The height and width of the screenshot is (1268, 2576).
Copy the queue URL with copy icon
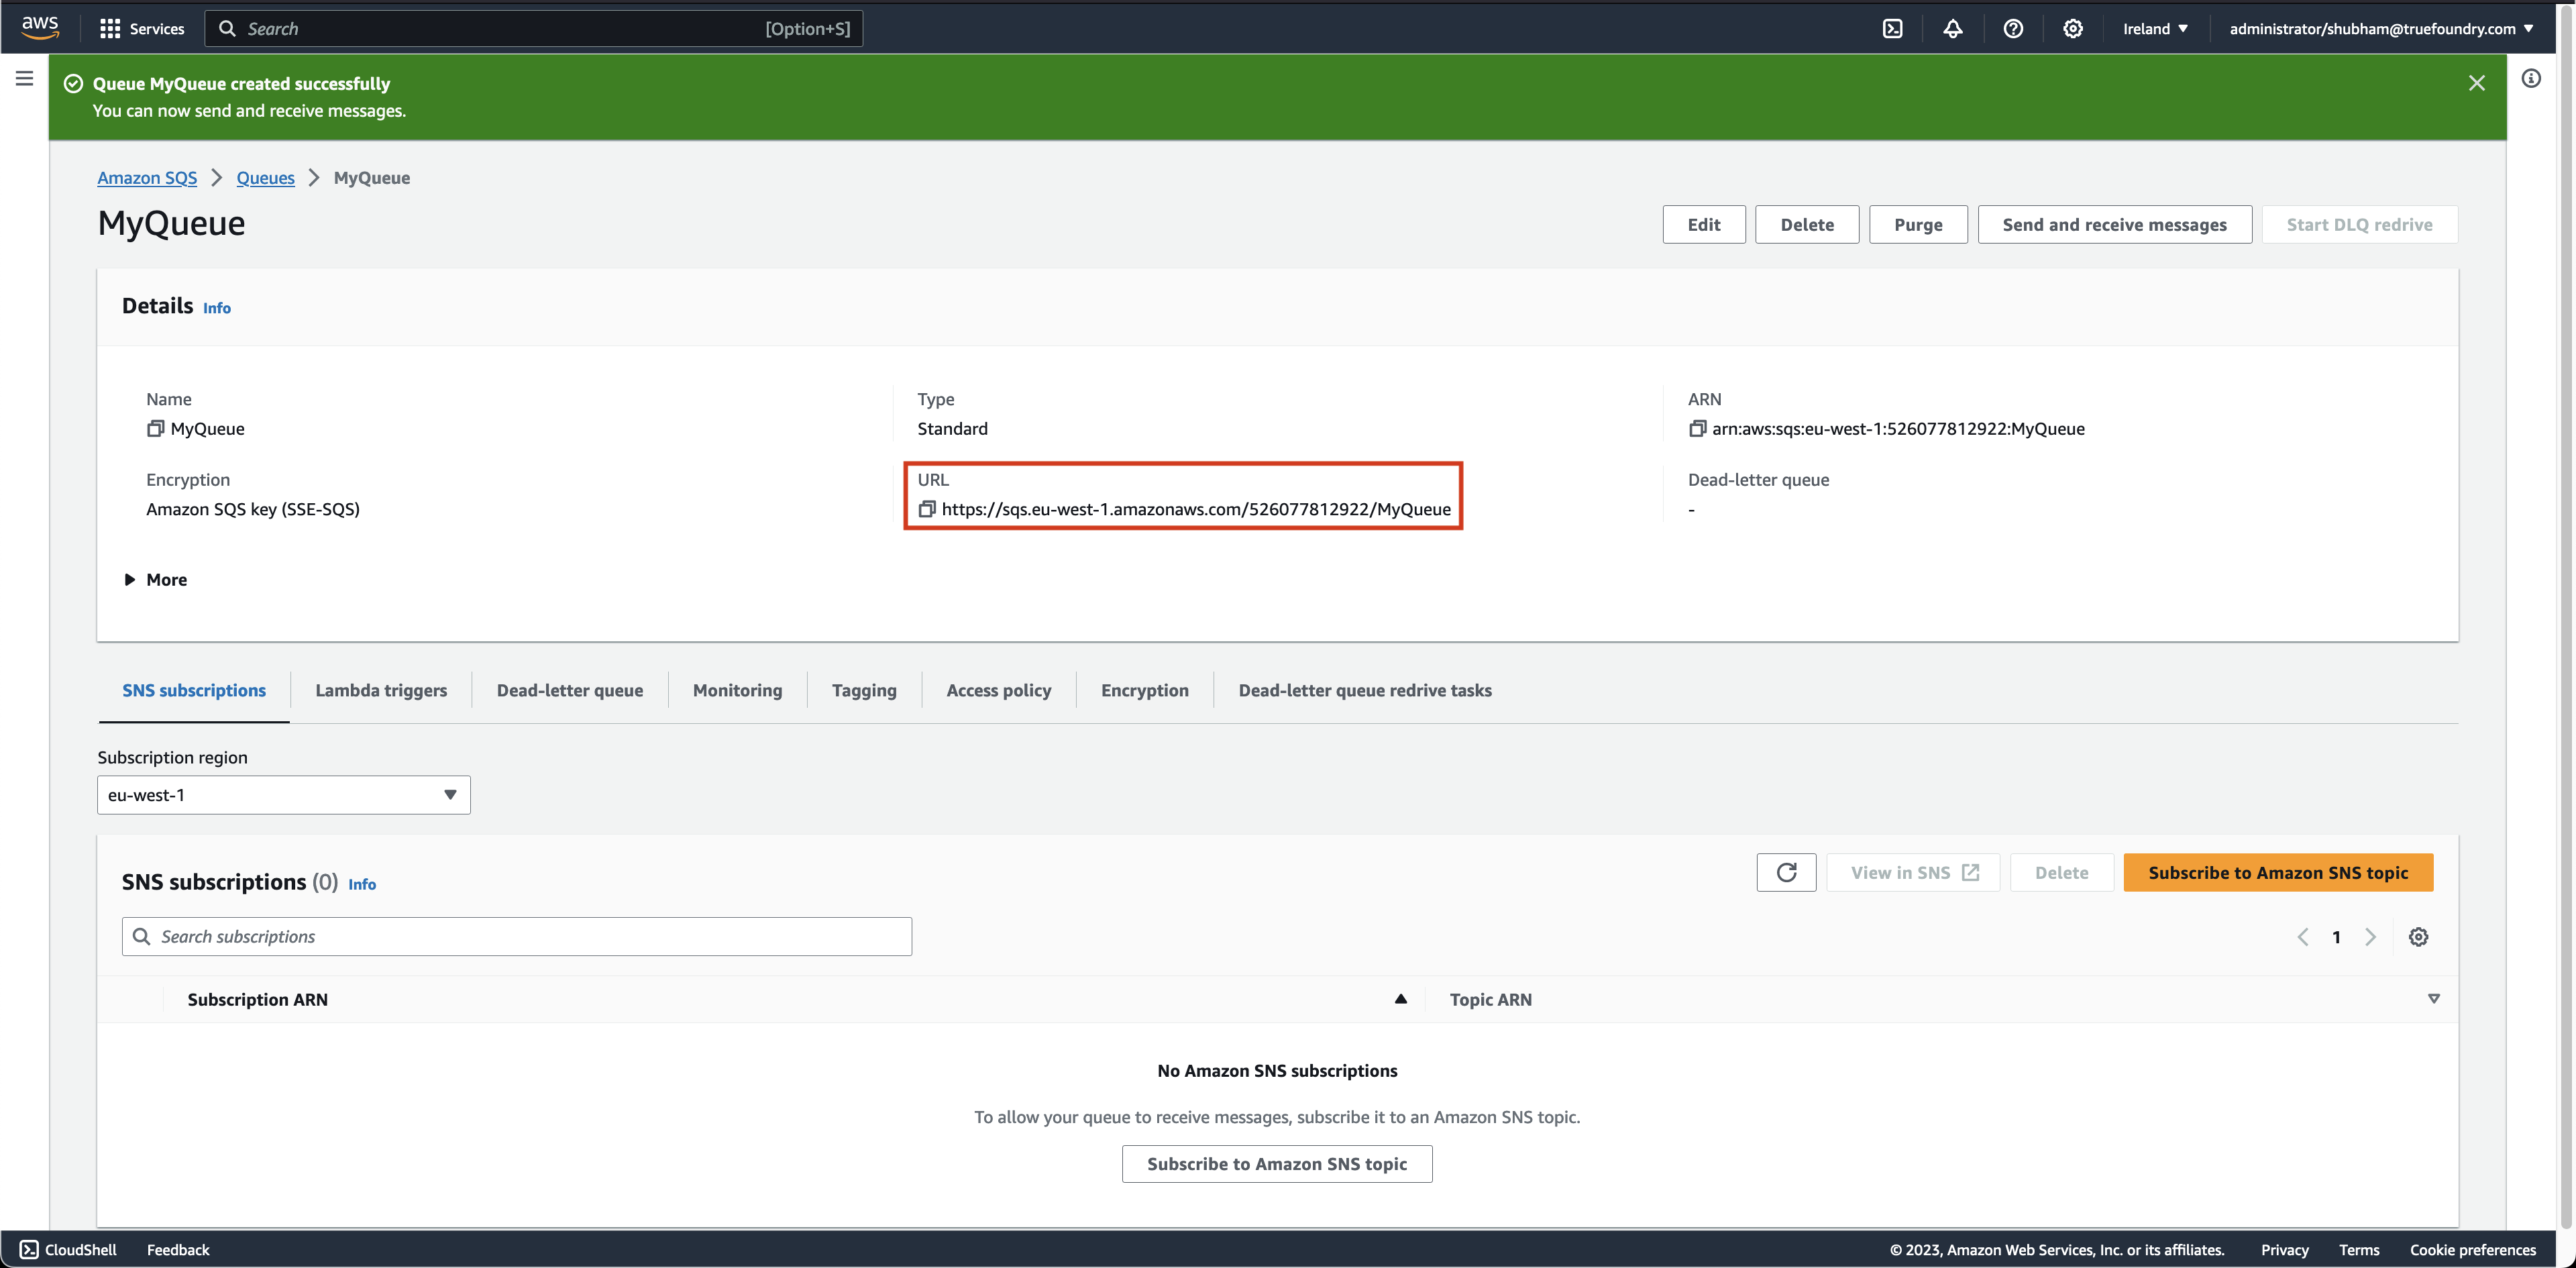(927, 509)
